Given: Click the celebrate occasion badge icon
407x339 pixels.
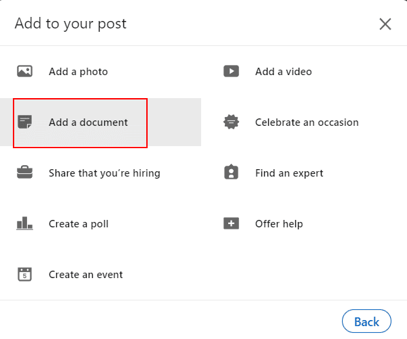Looking at the screenshot, I should coord(231,122).
